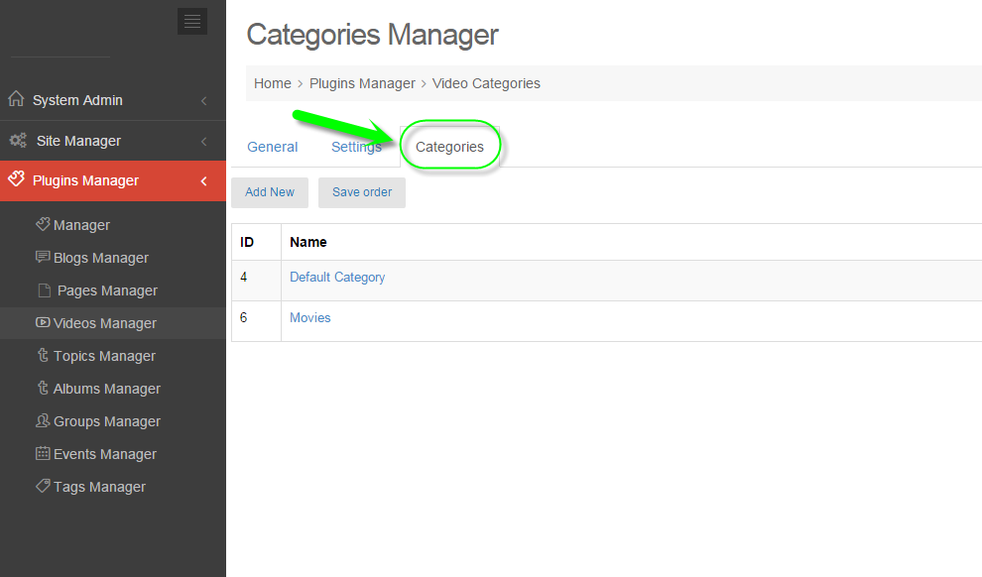Switch to the General tab
Viewport: 982px width, 577px height.
point(272,147)
